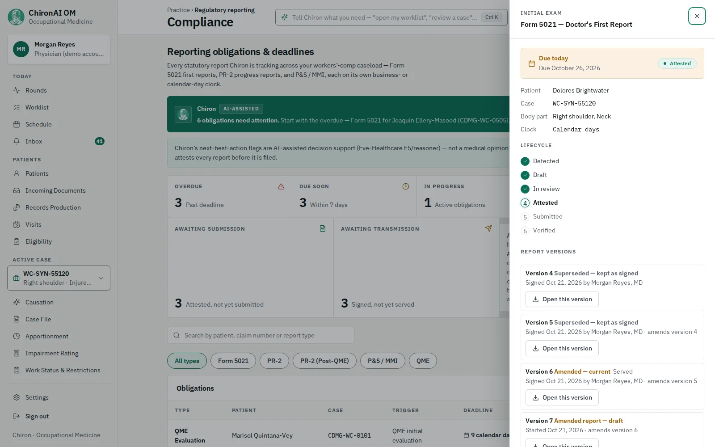The height and width of the screenshot is (447, 715).
Task: Click the patient search field
Action: tap(261, 335)
